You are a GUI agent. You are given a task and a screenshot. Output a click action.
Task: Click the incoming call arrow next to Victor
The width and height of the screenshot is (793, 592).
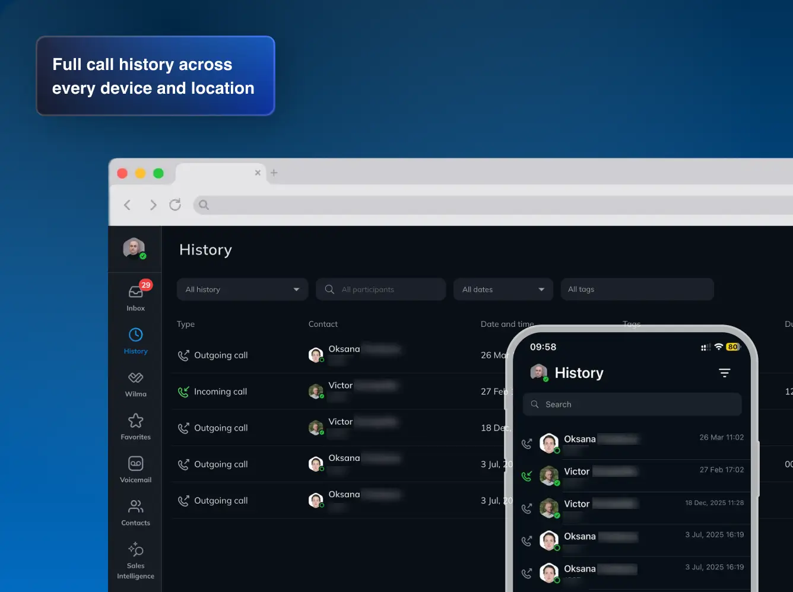coord(183,391)
